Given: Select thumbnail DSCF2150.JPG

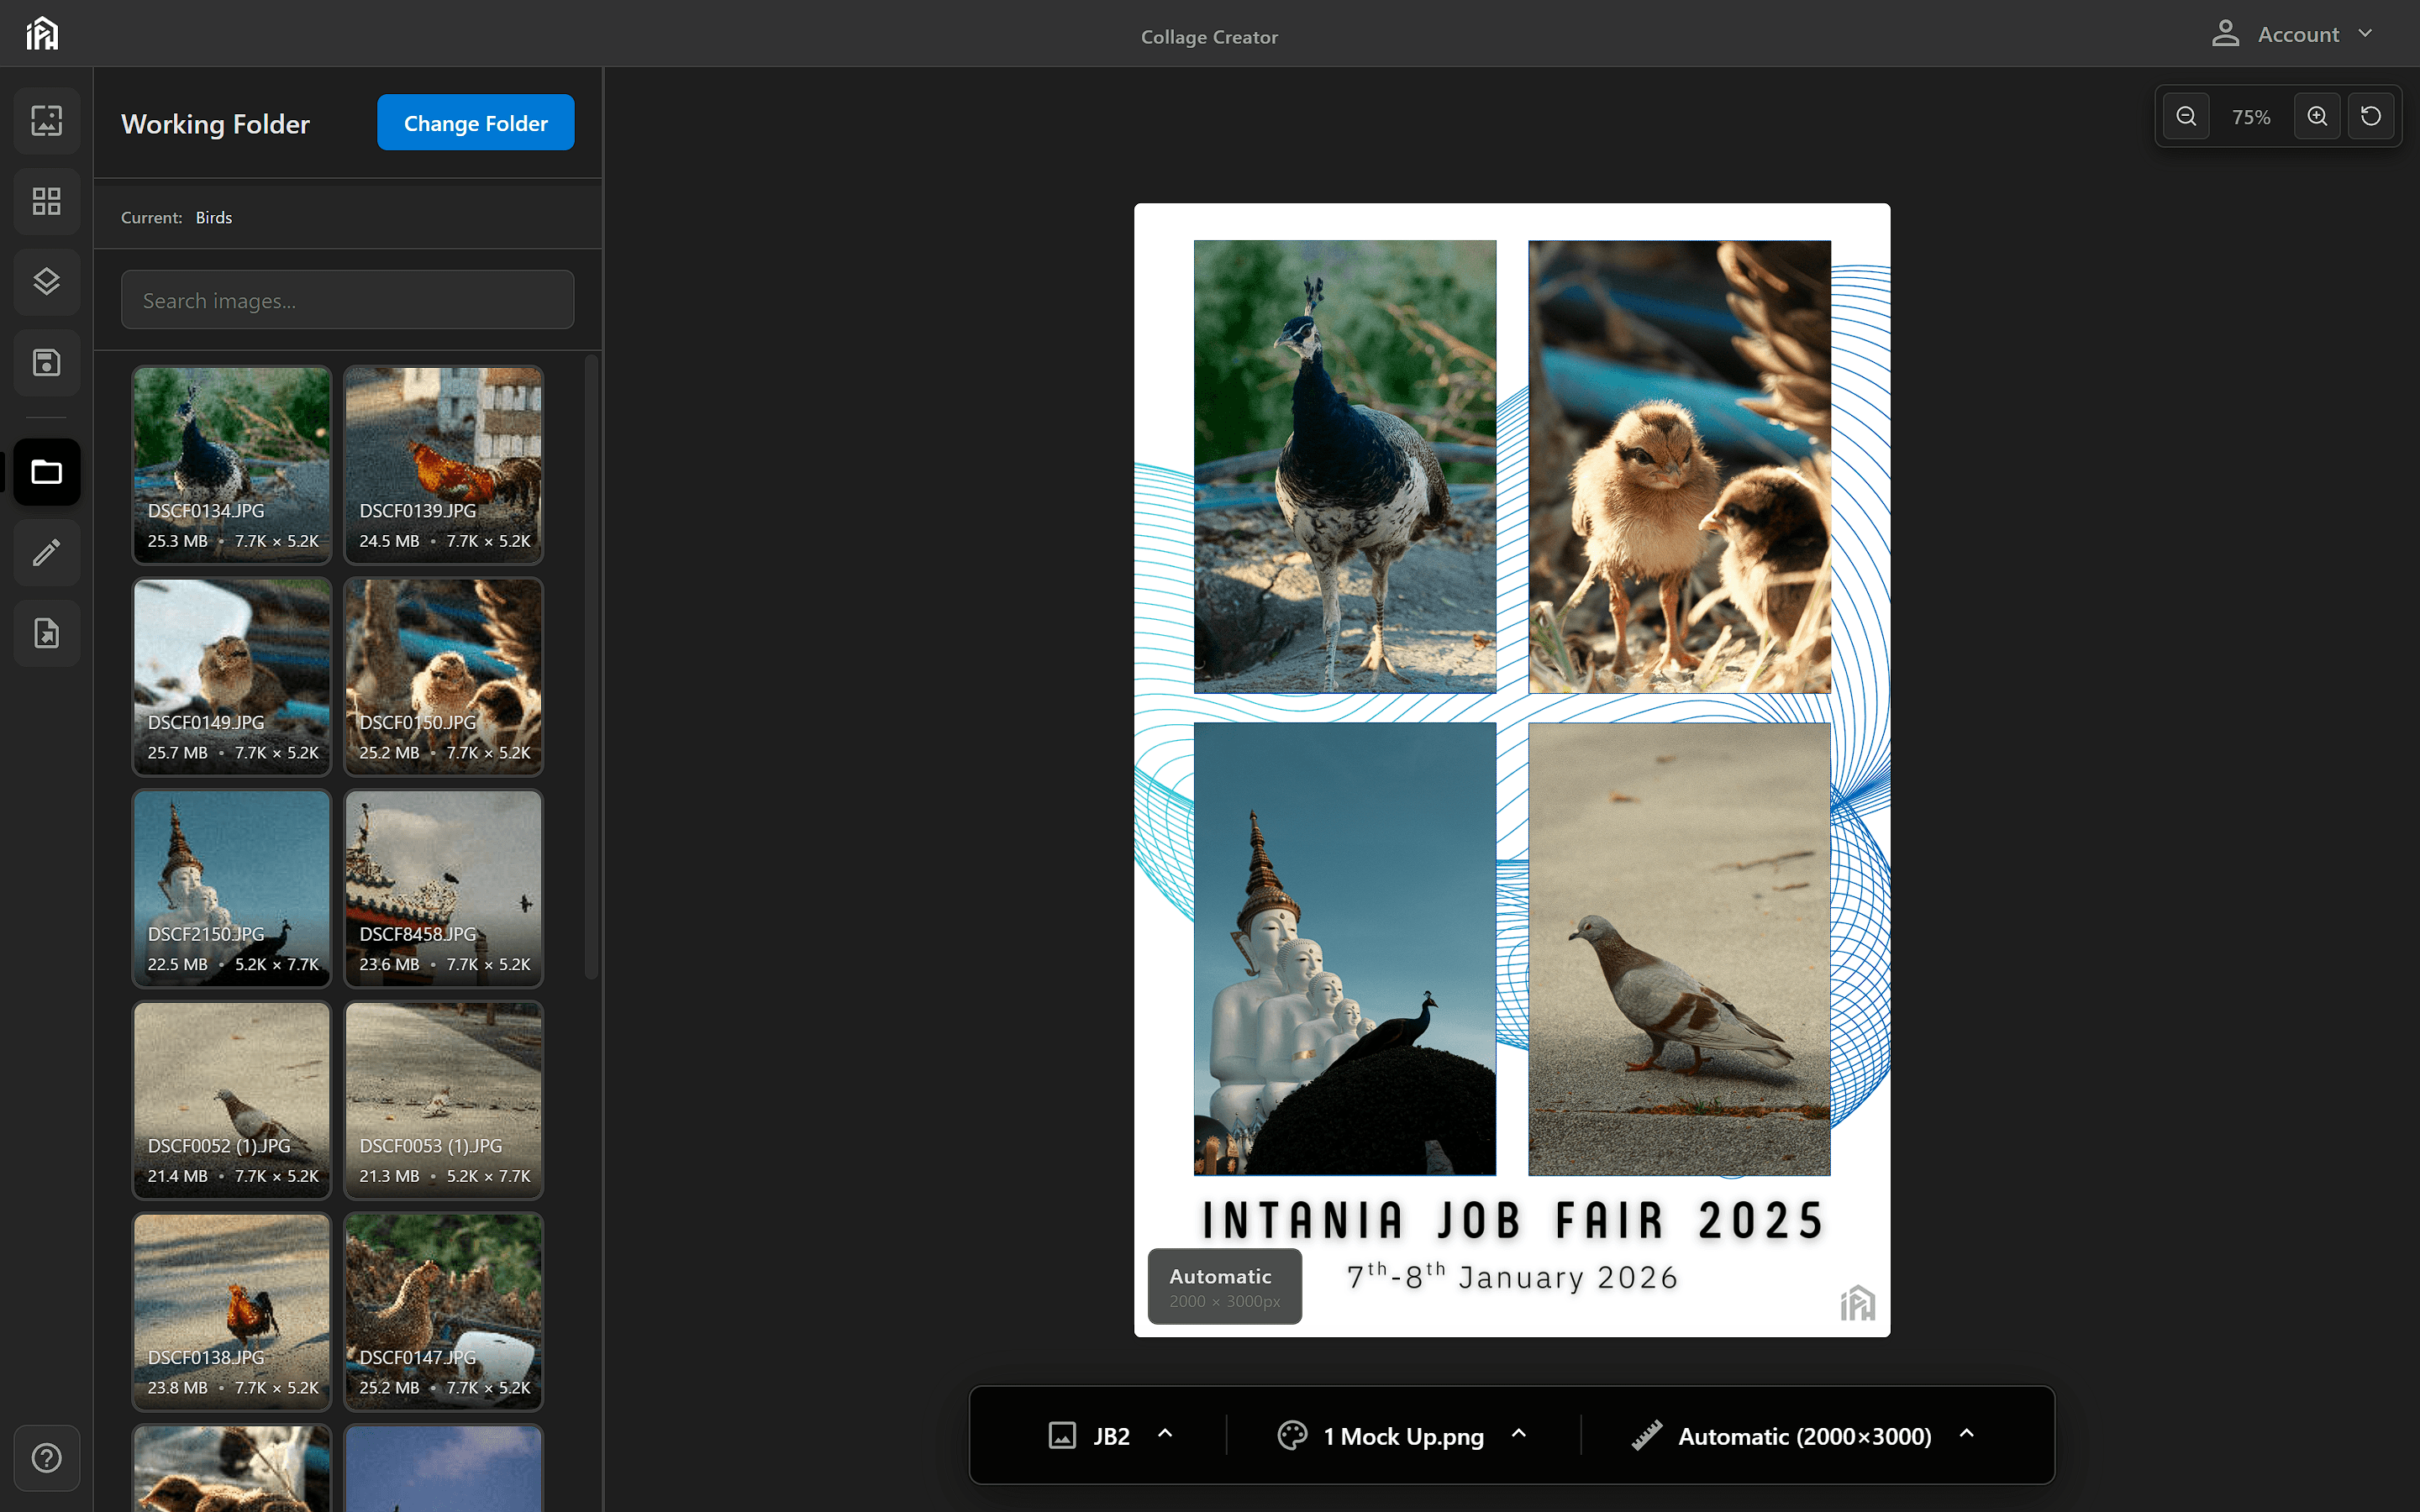Looking at the screenshot, I should (x=232, y=888).
